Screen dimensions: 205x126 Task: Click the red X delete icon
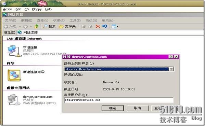coord(98,27)
